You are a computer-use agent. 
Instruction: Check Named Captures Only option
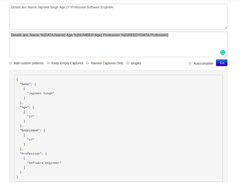[x=88, y=63]
